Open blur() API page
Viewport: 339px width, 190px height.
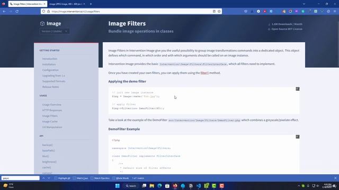click(46, 156)
